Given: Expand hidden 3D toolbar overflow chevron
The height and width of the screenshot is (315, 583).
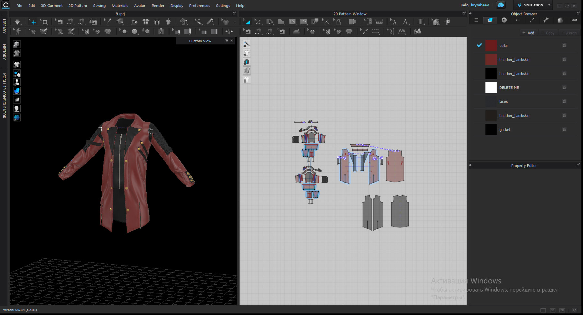Looking at the screenshot, I should pyautogui.click(x=234, y=22).
